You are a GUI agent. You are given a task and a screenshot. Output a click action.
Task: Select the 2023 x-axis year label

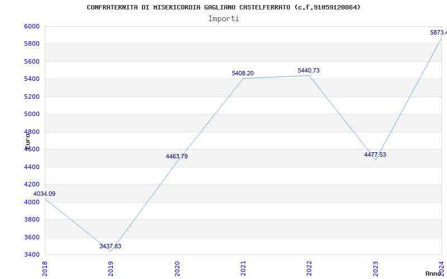click(375, 269)
